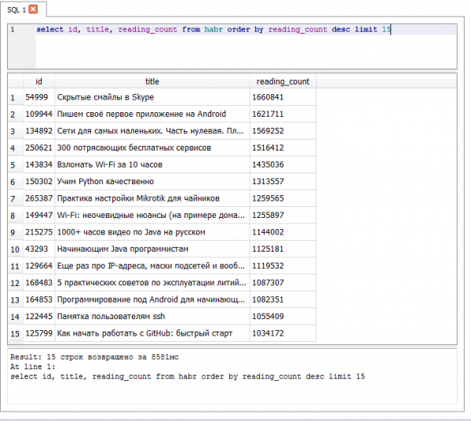The width and height of the screenshot is (471, 421).
Task: Sort by the id column header
Action: coord(38,81)
